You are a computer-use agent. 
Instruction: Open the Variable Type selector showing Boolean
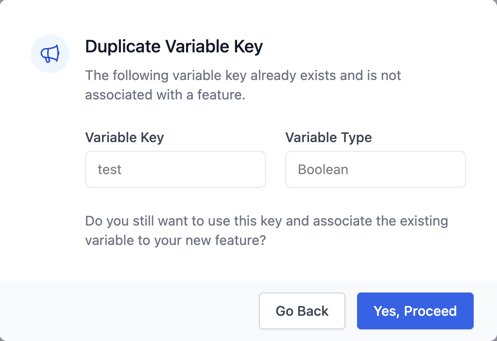[x=375, y=169]
